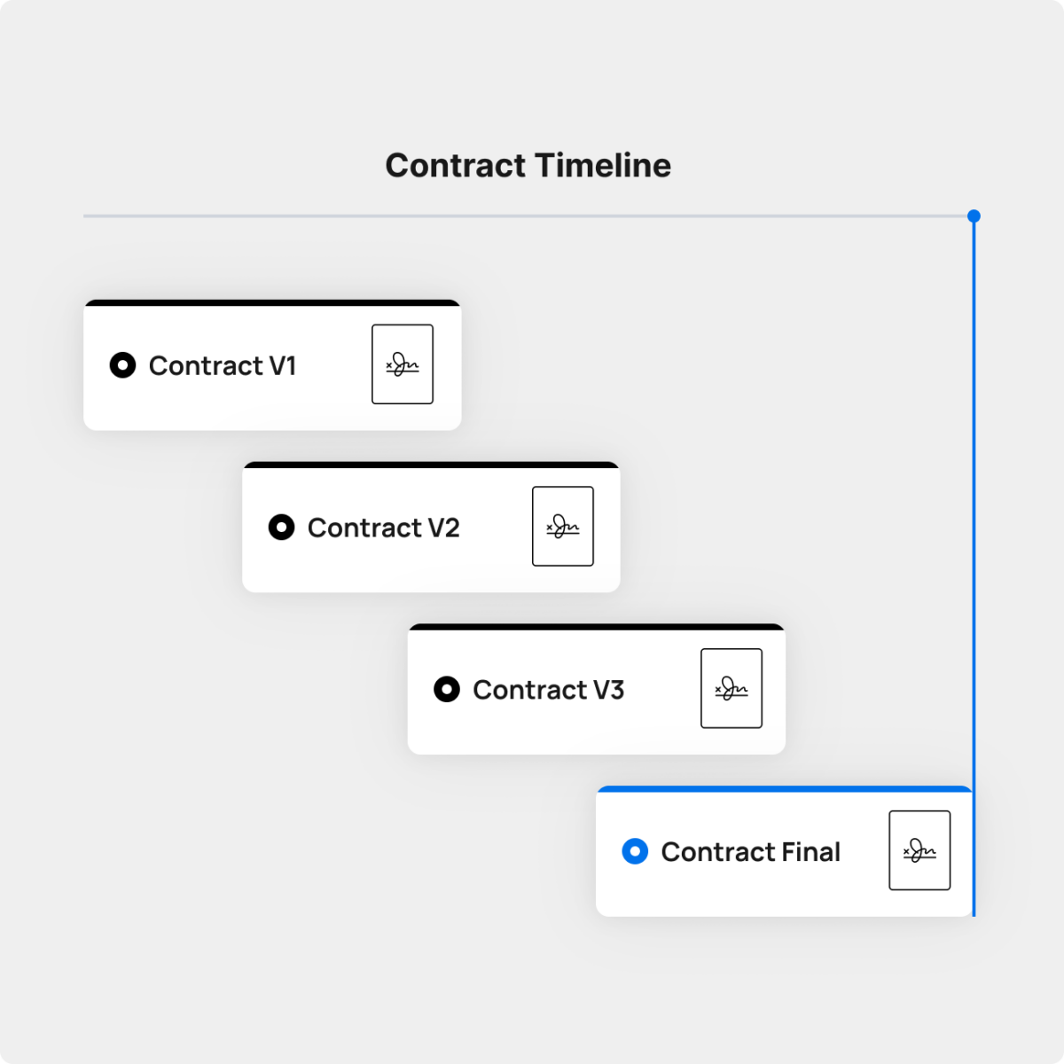Viewport: 1064px width, 1064px height.
Task: Open the signature document icon for Contract Final
Action: coord(919,850)
